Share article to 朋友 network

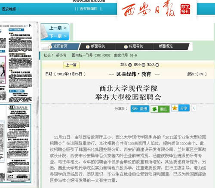(x=160, y=109)
